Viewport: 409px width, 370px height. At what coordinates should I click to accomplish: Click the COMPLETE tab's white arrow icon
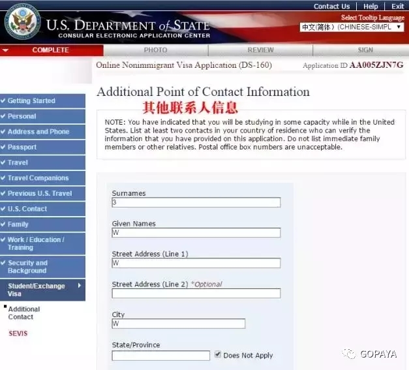coord(5,50)
